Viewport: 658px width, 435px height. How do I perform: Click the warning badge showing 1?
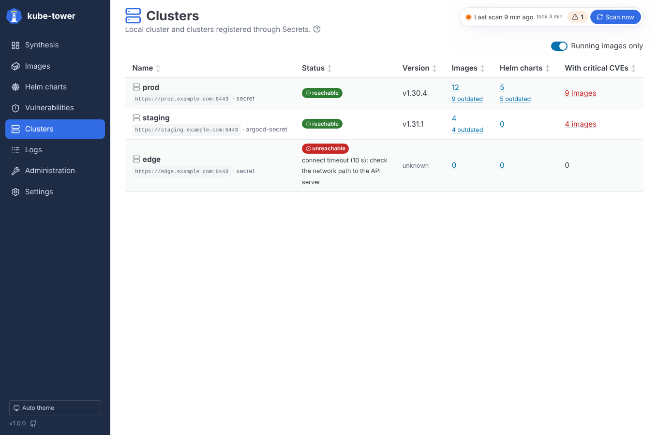(x=578, y=17)
